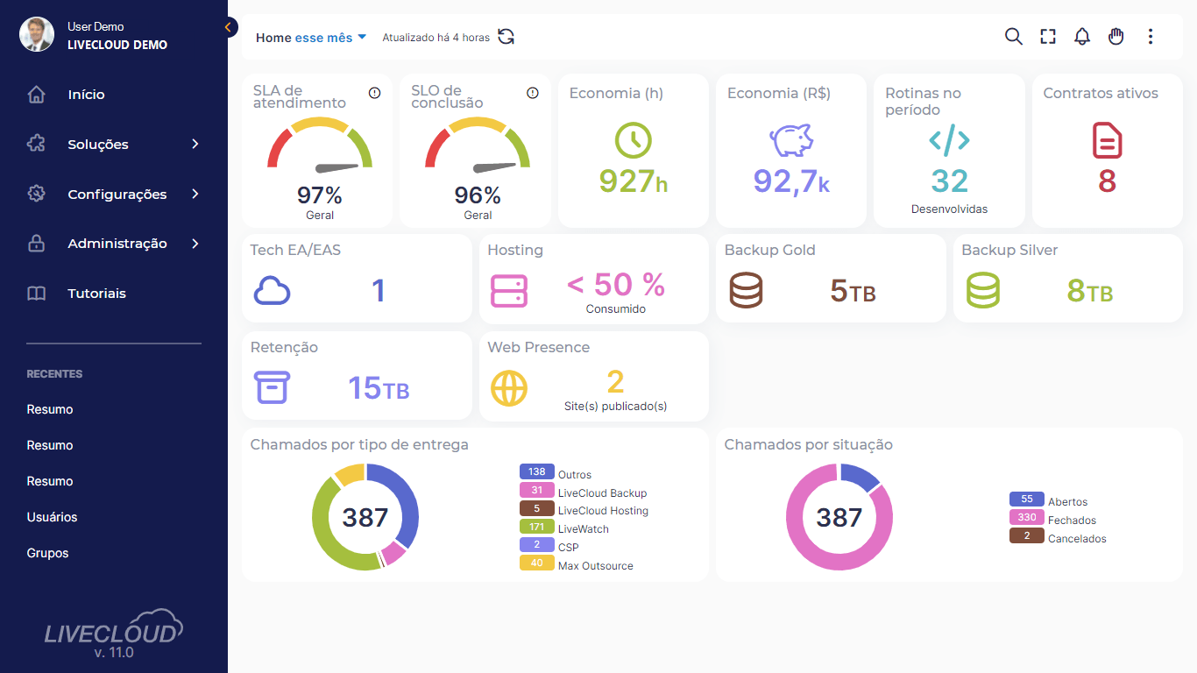
Task: Click the SLA de atendimento gauge
Action: pyautogui.click(x=320, y=144)
